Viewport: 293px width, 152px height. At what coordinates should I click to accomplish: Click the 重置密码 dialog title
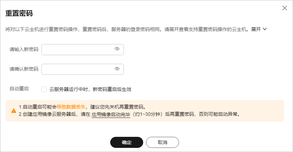(x=19, y=13)
